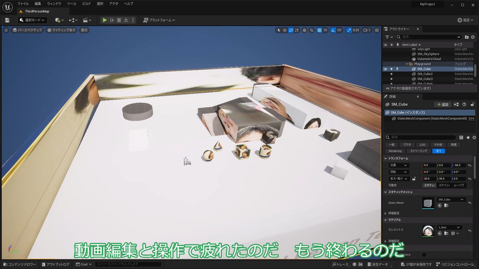Screen dimensions: 479x269
Task: Collapse the Transform (トランスフォーム) section
Action: pyautogui.click(x=386, y=158)
